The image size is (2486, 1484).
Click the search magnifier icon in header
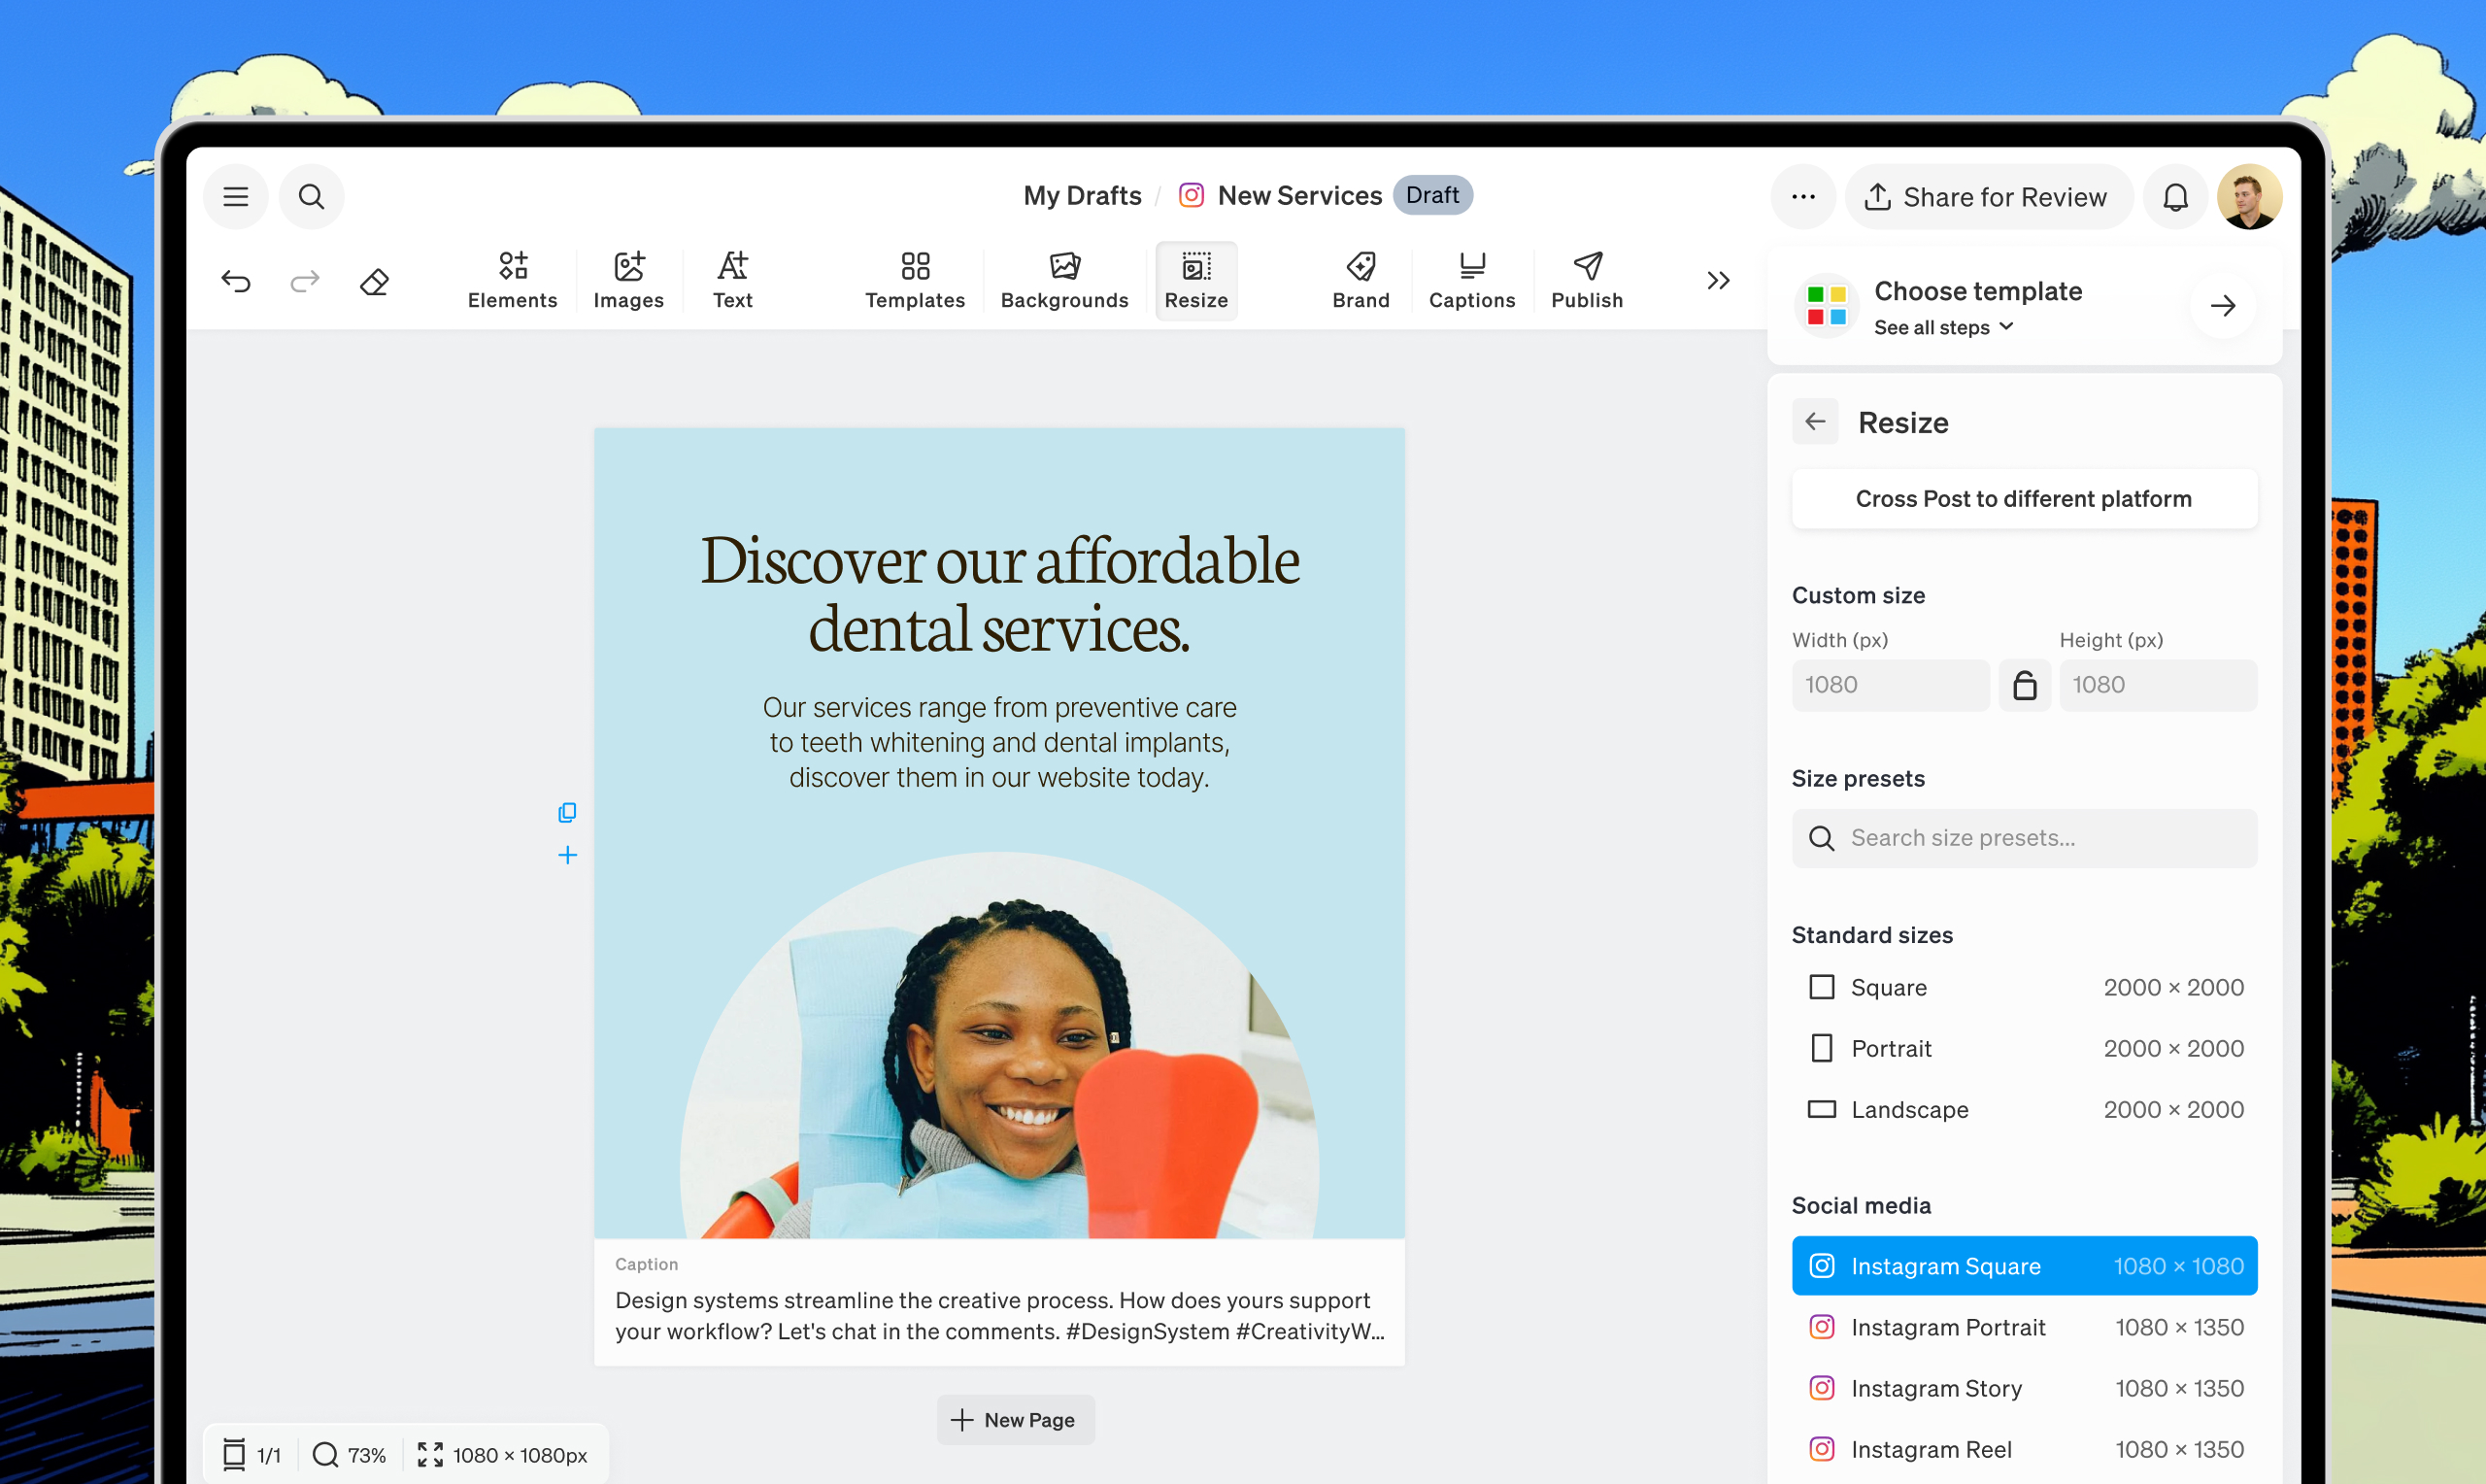(312, 197)
